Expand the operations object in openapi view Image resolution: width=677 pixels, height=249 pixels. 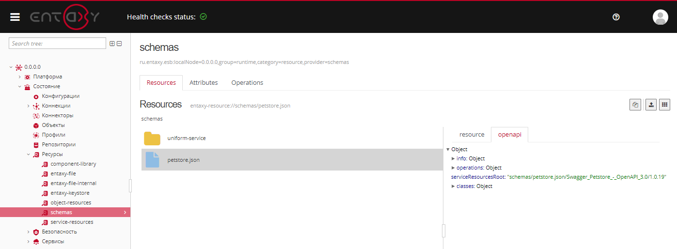pyautogui.click(x=453, y=168)
